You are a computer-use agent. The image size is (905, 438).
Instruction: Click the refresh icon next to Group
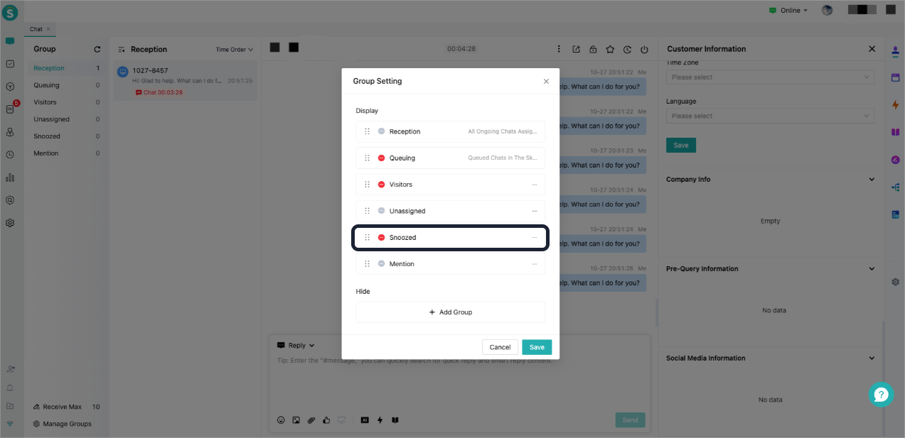pyautogui.click(x=97, y=50)
